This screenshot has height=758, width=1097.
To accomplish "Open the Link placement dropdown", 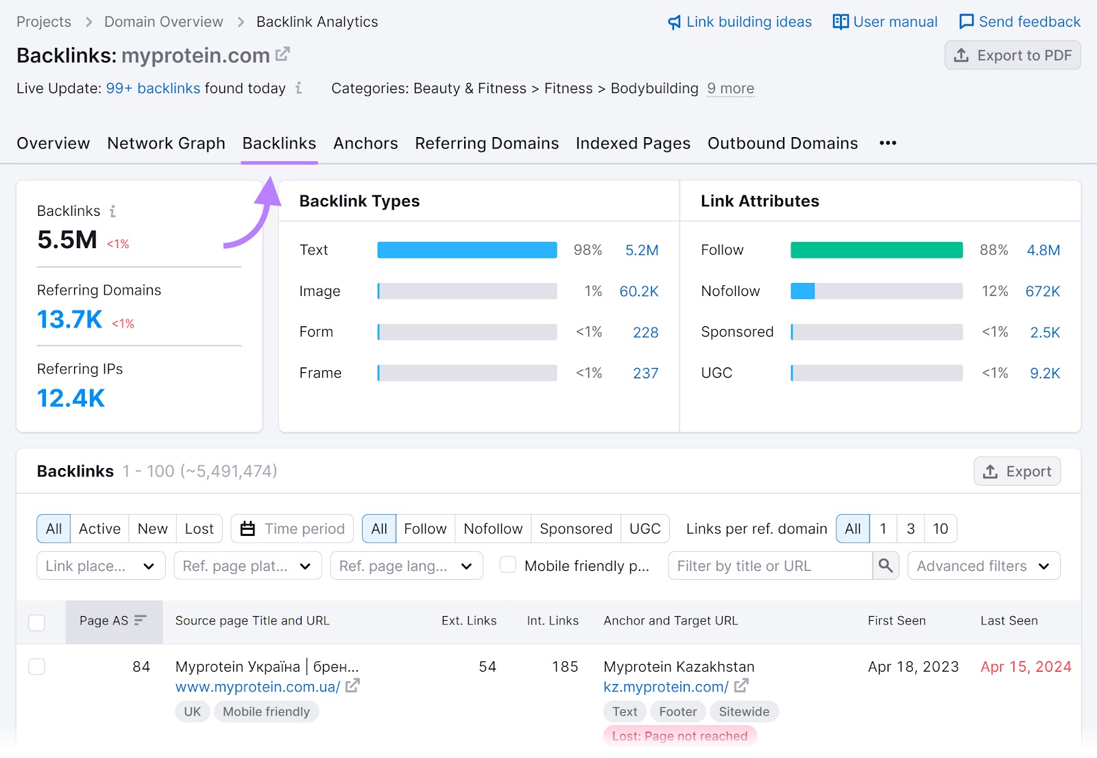I will [x=100, y=565].
